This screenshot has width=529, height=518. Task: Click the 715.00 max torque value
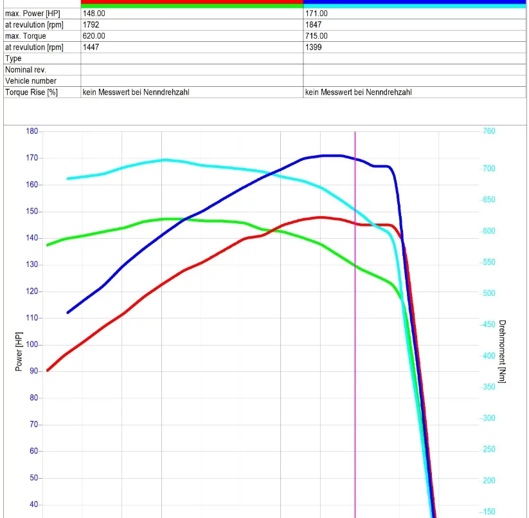point(316,36)
